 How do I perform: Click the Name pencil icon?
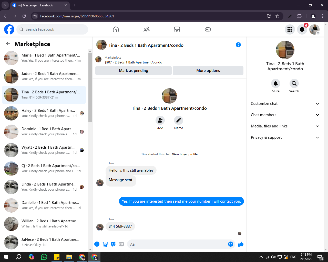click(179, 120)
